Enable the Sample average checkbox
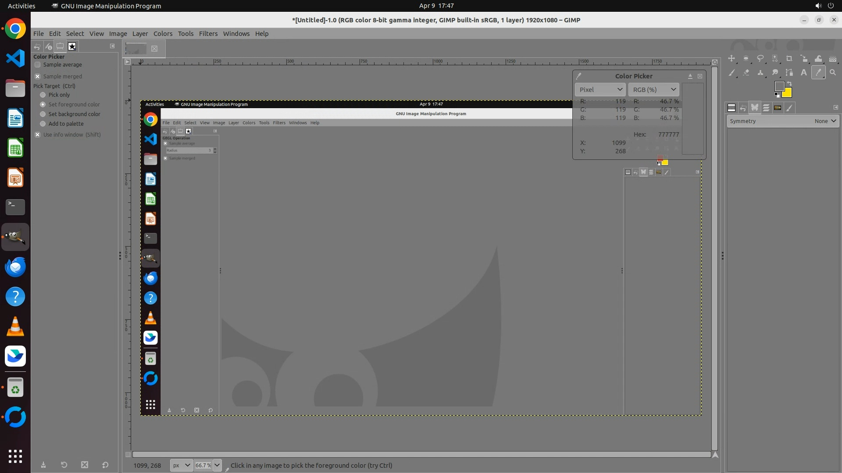Viewport: 842px width, 473px height. coord(38,65)
